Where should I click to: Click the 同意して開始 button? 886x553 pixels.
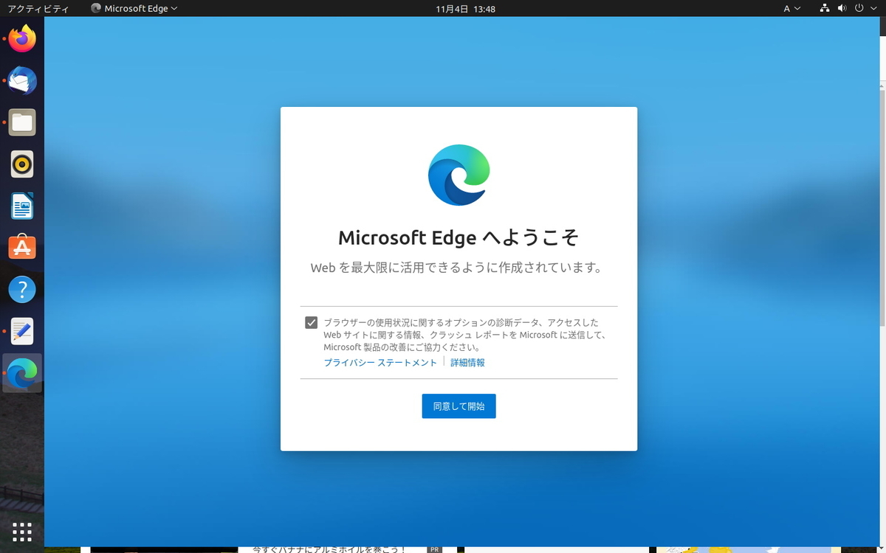[x=459, y=406]
